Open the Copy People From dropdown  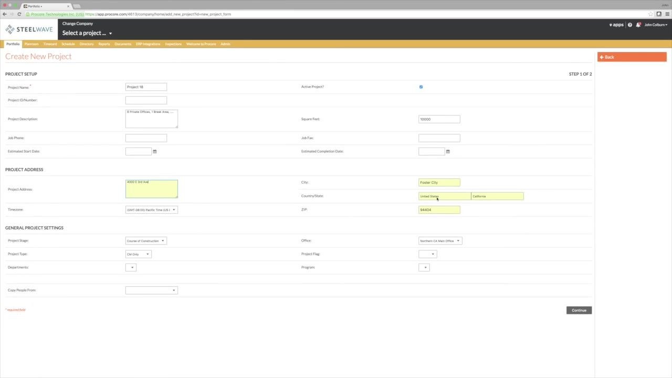tap(151, 290)
